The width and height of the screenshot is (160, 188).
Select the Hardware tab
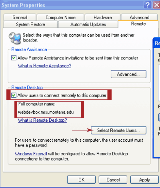[x=103, y=17]
